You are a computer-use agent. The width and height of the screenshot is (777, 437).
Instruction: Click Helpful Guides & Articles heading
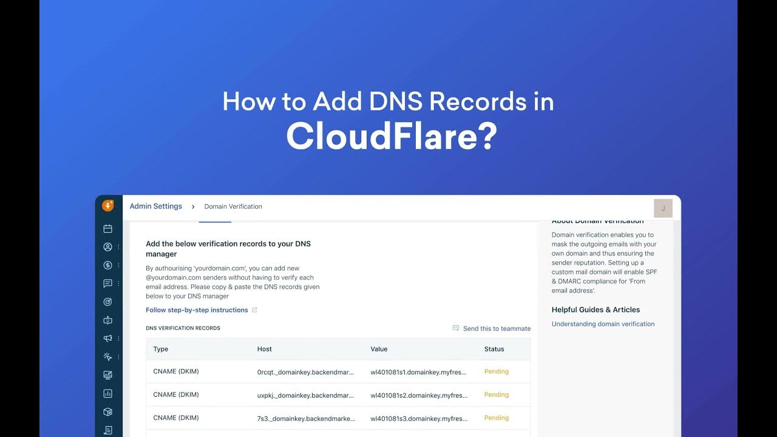[596, 310]
